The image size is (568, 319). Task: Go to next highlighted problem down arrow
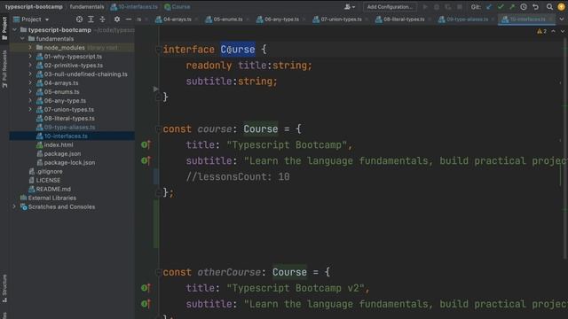(562, 32)
